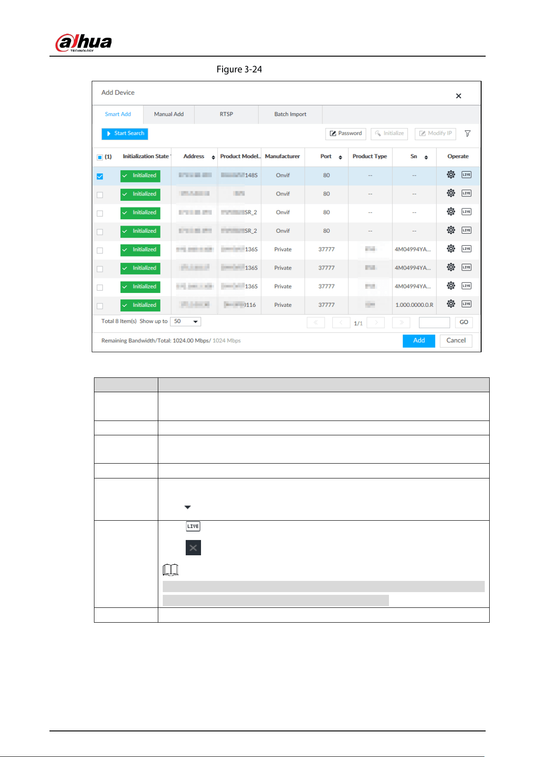Click the Private cell in the 116 row

point(283,305)
